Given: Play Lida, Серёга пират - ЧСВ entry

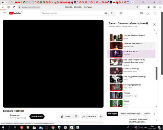Looking at the screenshot, I should (x=131, y=62).
